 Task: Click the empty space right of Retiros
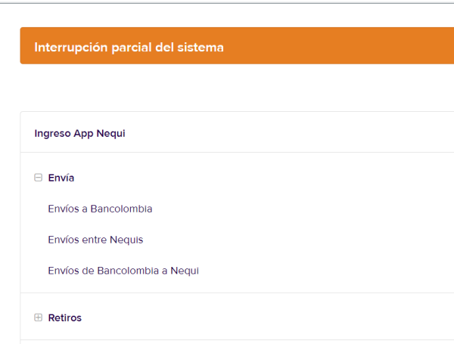(265, 318)
